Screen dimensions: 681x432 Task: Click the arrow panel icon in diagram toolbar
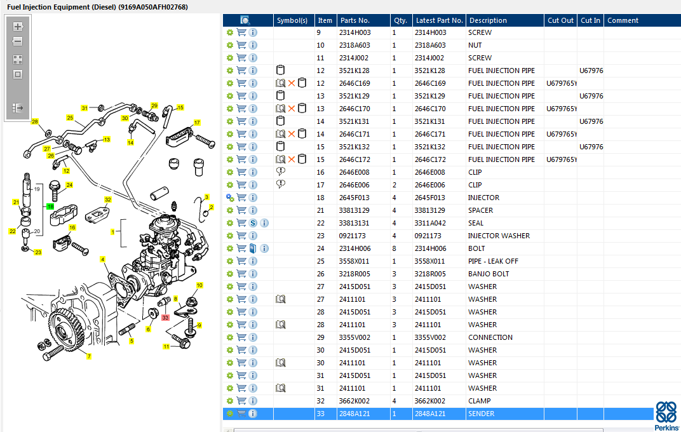(18, 107)
